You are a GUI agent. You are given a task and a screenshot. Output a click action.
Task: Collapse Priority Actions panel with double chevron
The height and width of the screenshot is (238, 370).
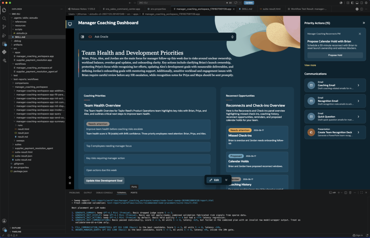click(364, 23)
